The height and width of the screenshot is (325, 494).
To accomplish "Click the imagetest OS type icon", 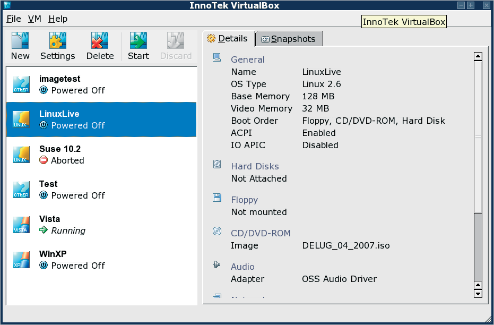I will tap(21, 84).
